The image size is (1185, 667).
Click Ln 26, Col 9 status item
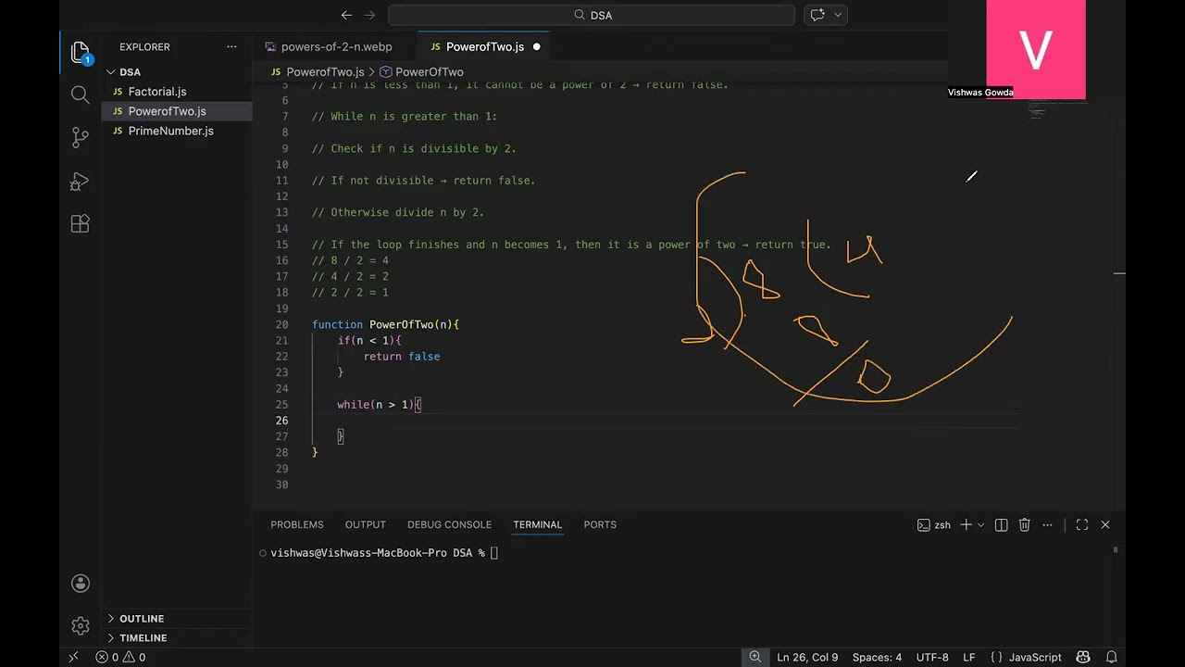[807, 657]
